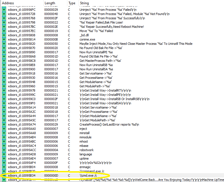Select the row icon for the enmagic entry
224x182 pixels.
4,167
